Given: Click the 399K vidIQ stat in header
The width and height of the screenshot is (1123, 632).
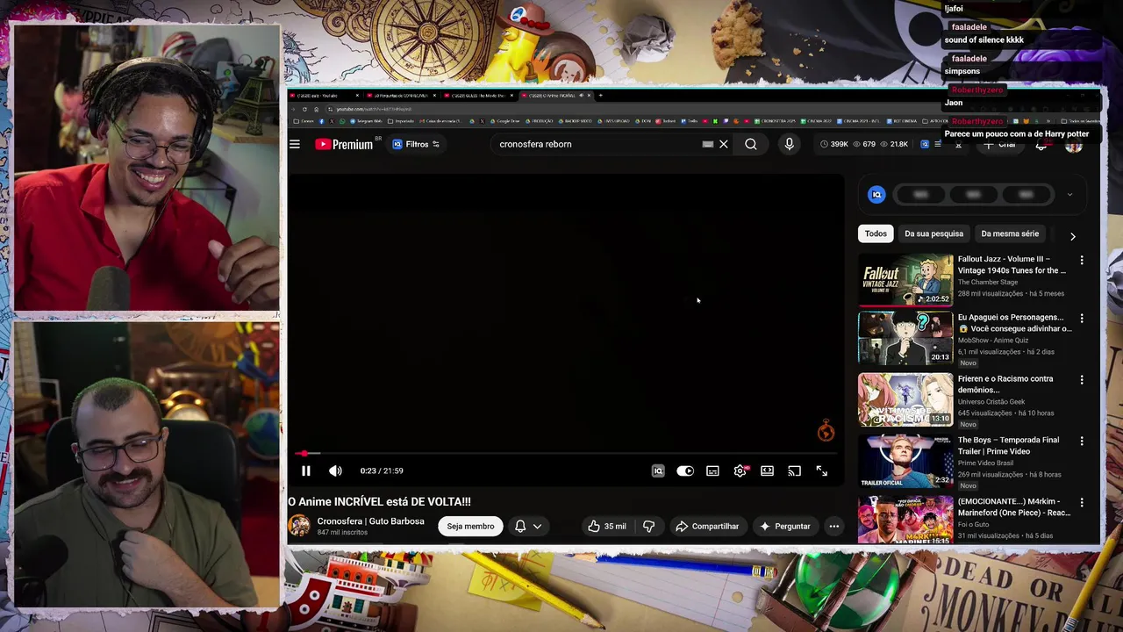Looking at the screenshot, I should tap(834, 144).
